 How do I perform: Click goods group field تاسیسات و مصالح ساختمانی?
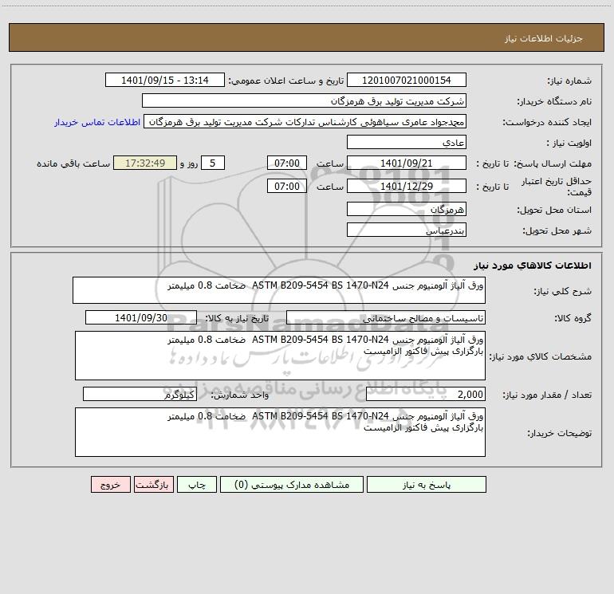386,317
